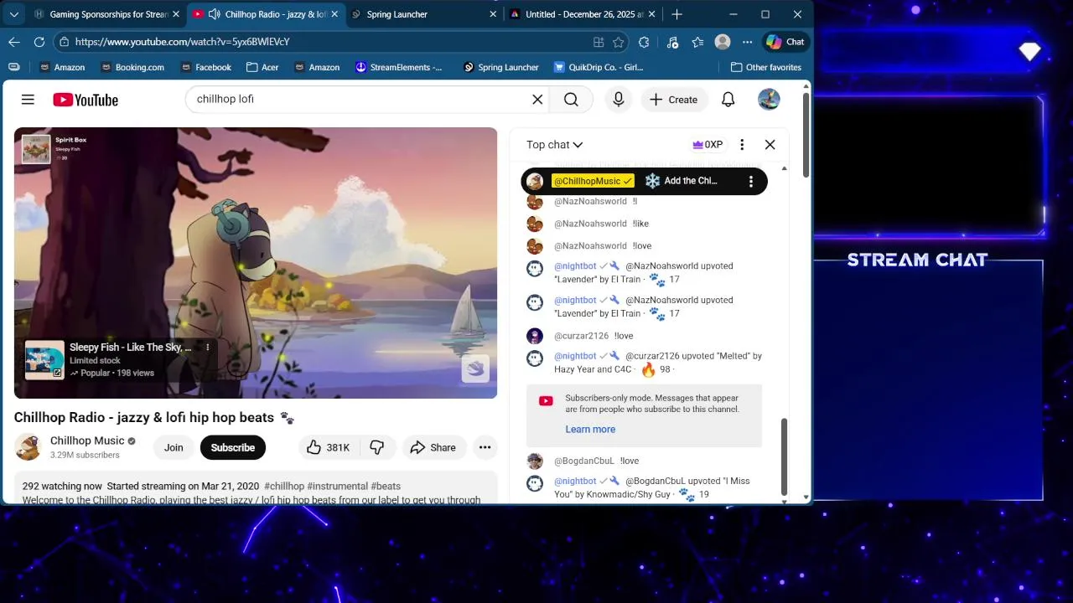Screen dimensions: 1073x603
Task: Open browser profile icon
Action: pos(723,42)
